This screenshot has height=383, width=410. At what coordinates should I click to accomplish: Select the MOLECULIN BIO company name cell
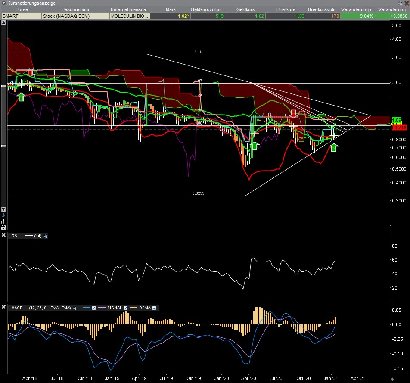click(130, 16)
